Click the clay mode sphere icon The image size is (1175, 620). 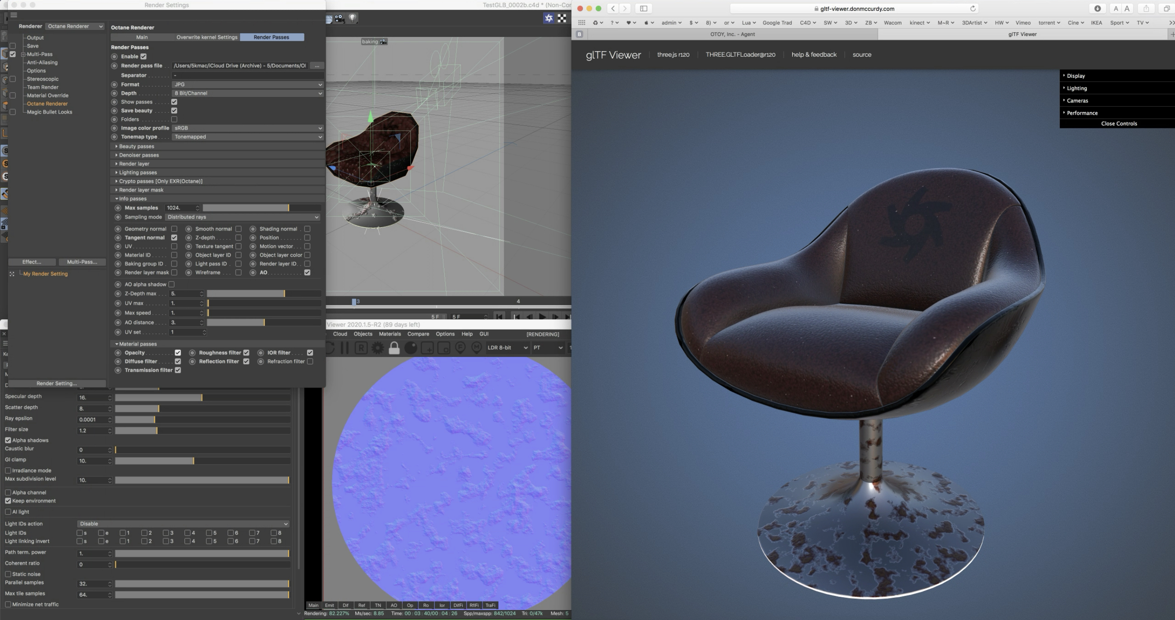pos(411,348)
